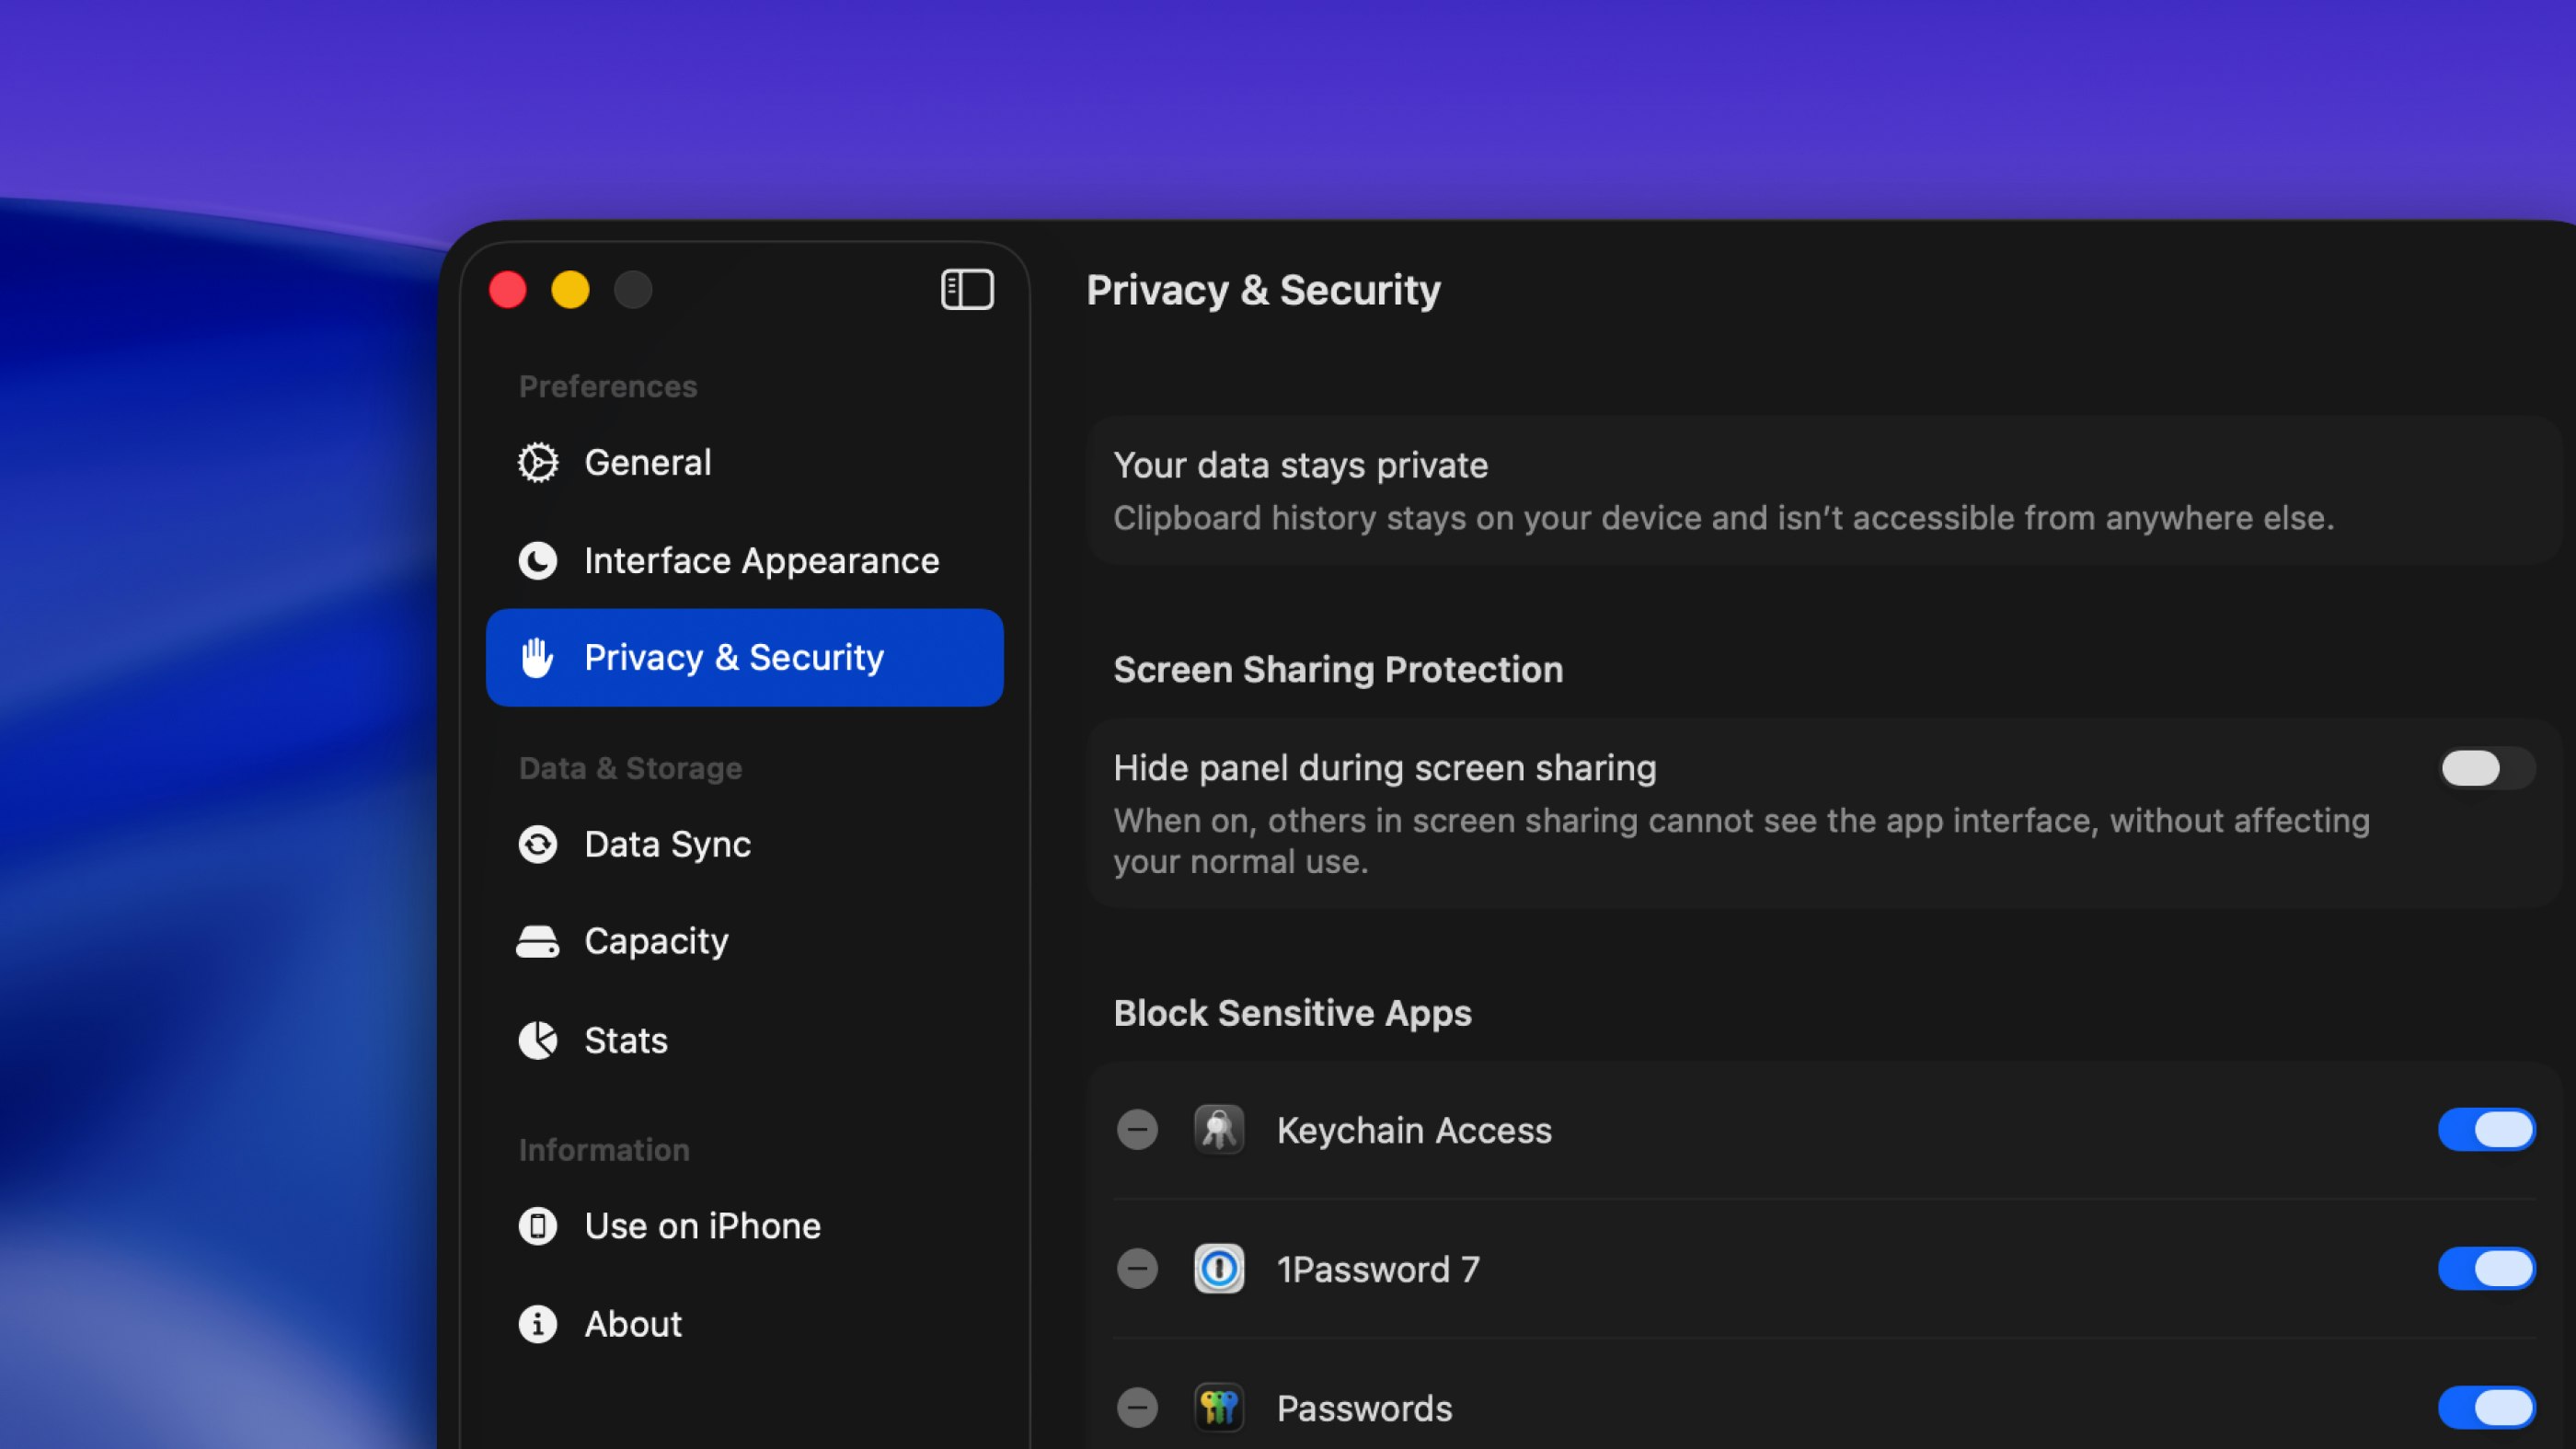2576x1449 pixels.
Task: Click the Stats pie chart icon
Action: click(x=538, y=1041)
